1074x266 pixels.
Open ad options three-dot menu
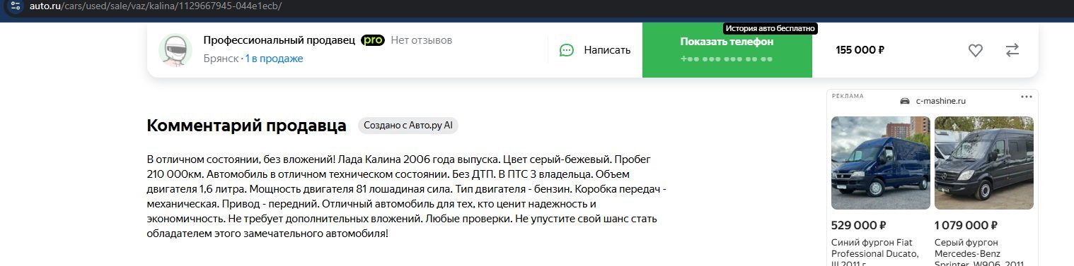1026,97
